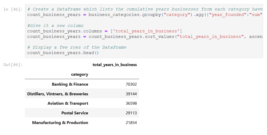Image resolution: width=267 pixels, height=135 pixels.
Task: Click the Aviation & Transport row label
Action: tap(68, 103)
